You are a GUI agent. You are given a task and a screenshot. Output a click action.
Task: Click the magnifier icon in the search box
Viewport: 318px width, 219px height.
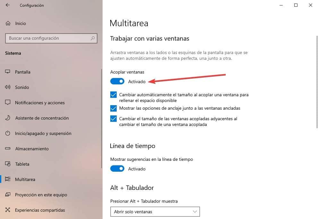click(93, 38)
